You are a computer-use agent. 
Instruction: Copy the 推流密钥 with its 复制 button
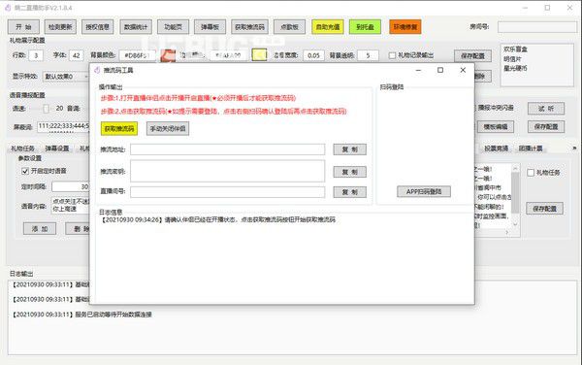[349, 172]
